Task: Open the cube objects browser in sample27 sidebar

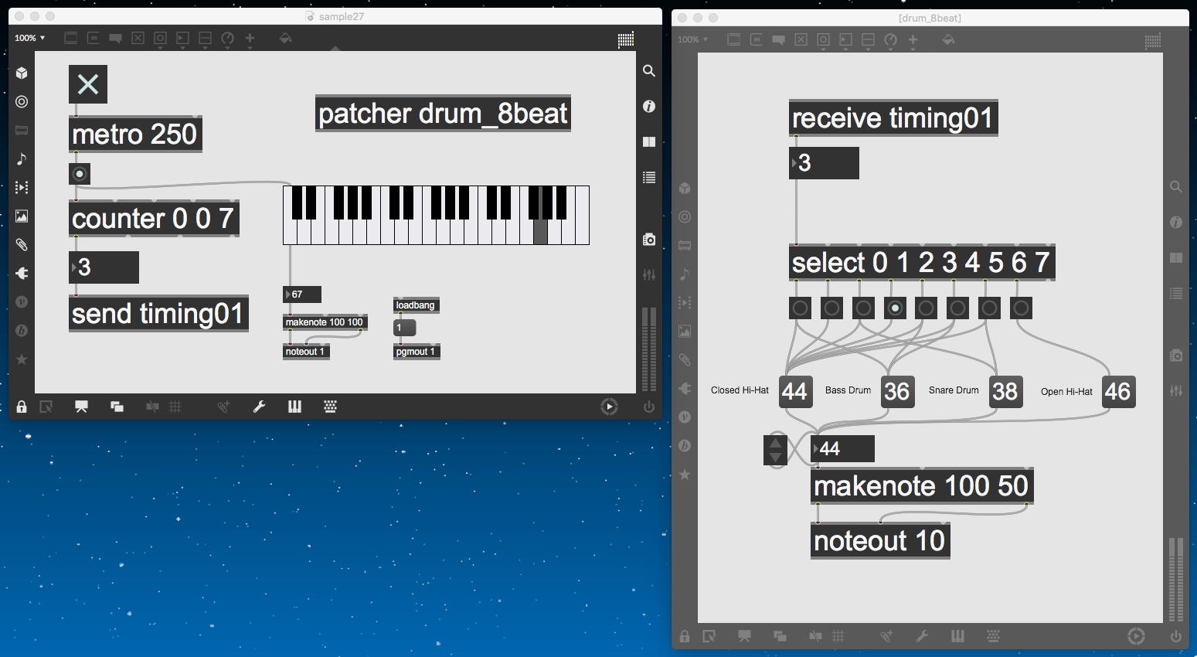Action: click(x=22, y=73)
